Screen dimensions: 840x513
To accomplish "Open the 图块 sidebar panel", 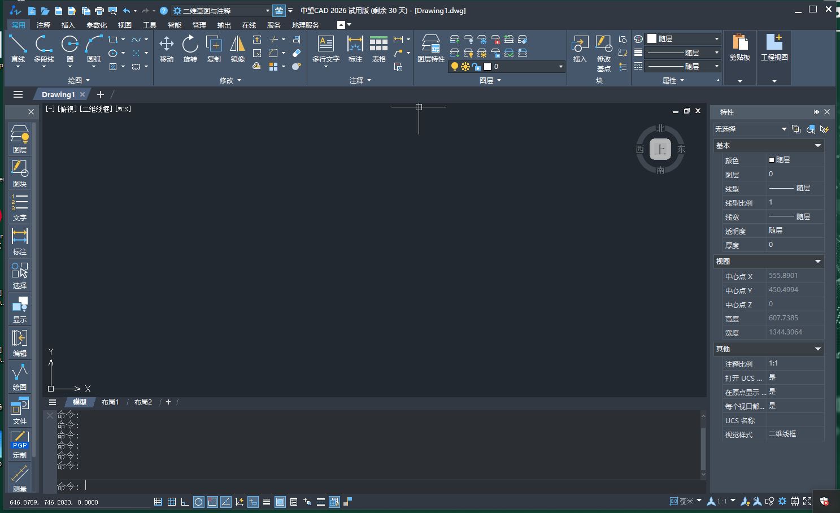I will click(20, 173).
